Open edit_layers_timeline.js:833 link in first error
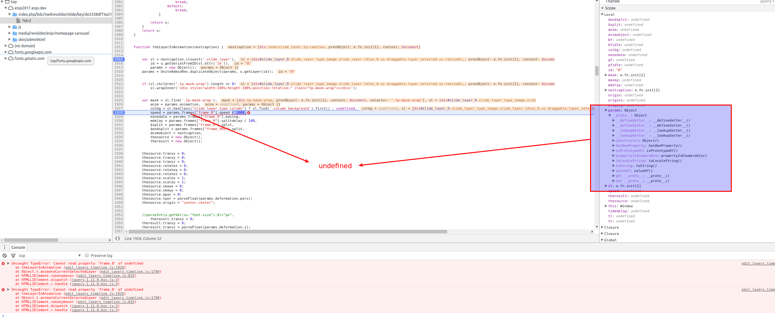 coord(106,276)
